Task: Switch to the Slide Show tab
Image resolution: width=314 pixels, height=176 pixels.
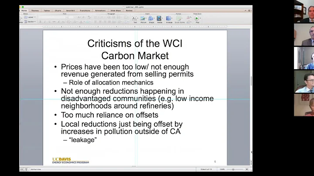Action: coord(116,10)
